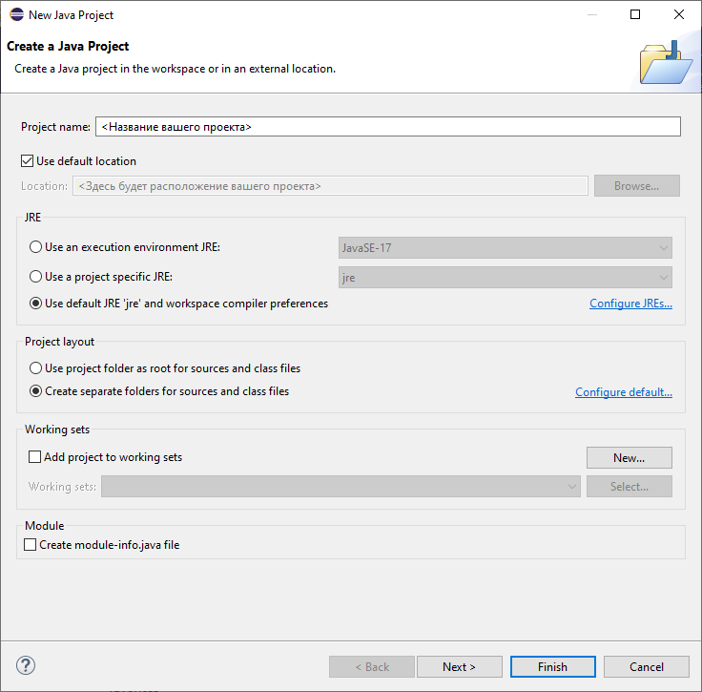Screen dimensions: 702x692
Task: Open the Configure default... link
Action: pyautogui.click(x=624, y=392)
